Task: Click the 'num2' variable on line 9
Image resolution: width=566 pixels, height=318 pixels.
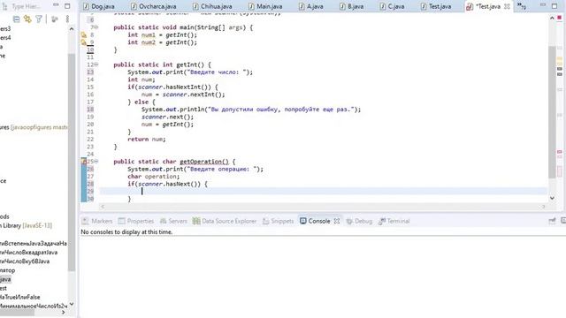Action: (x=148, y=42)
